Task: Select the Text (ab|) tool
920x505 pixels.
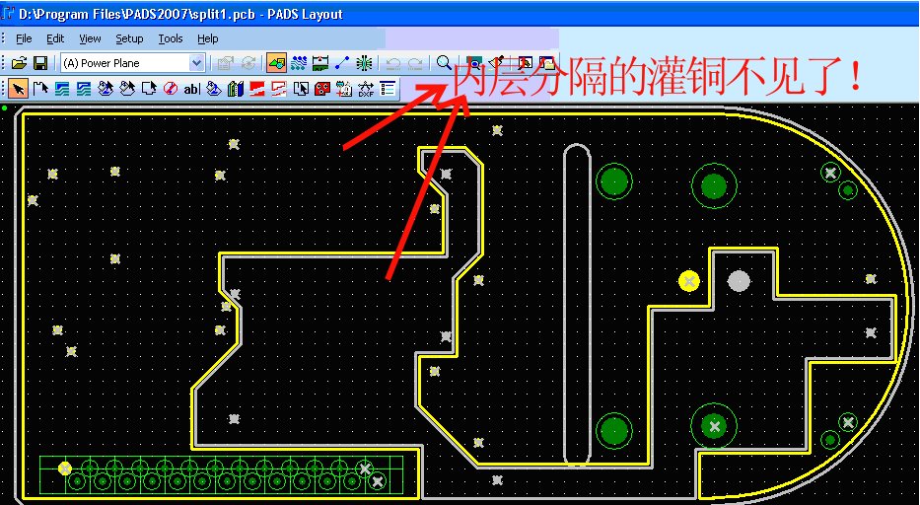Action: (192, 89)
